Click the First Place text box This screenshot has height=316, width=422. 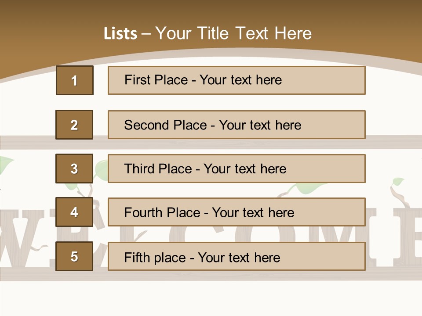pyautogui.click(x=236, y=80)
